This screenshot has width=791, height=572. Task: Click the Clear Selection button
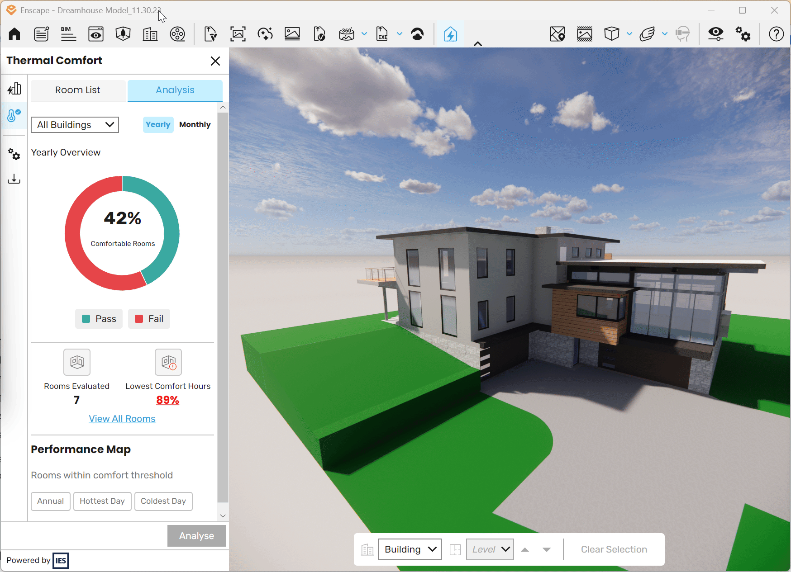[x=614, y=549]
